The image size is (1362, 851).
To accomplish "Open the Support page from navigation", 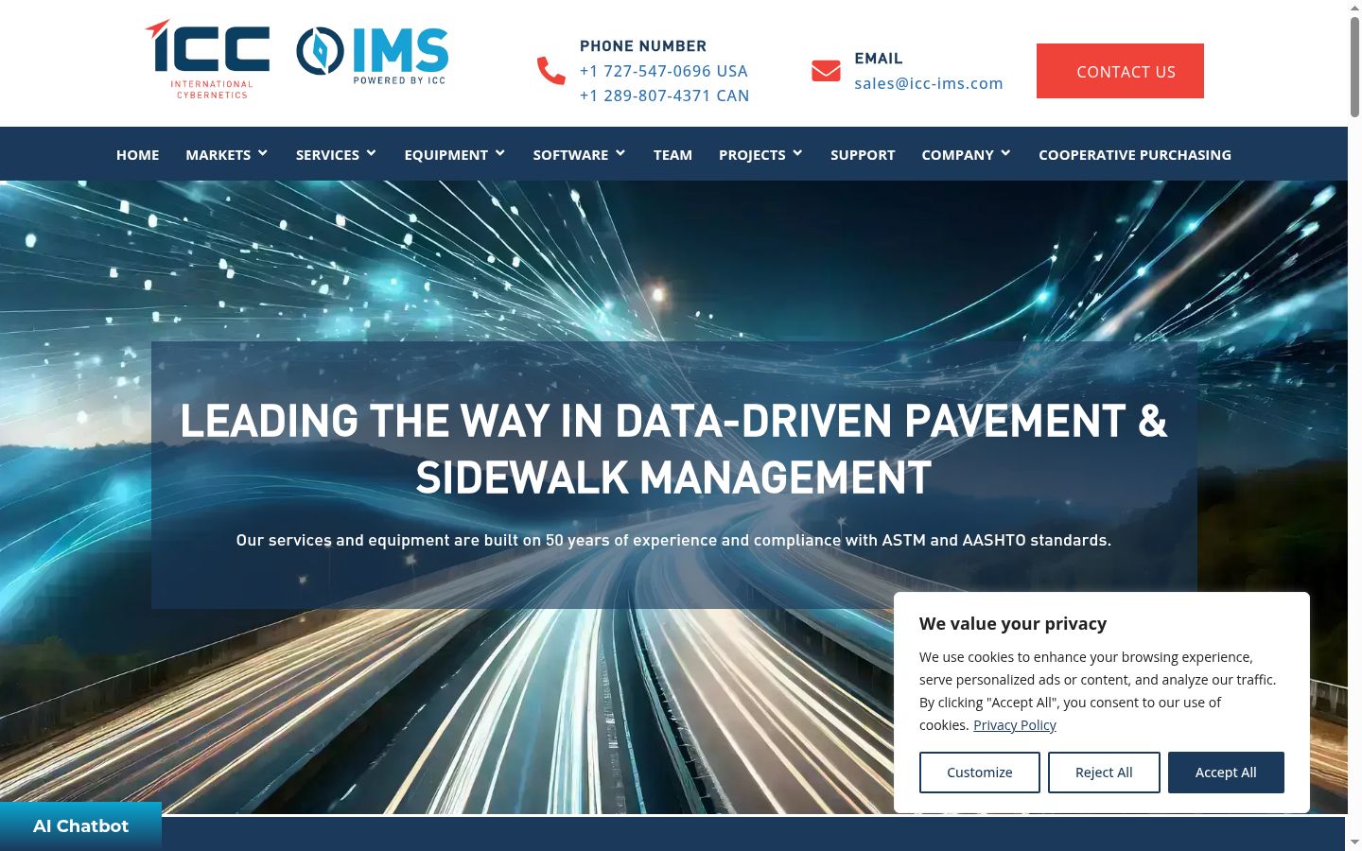I will point(863,154).
